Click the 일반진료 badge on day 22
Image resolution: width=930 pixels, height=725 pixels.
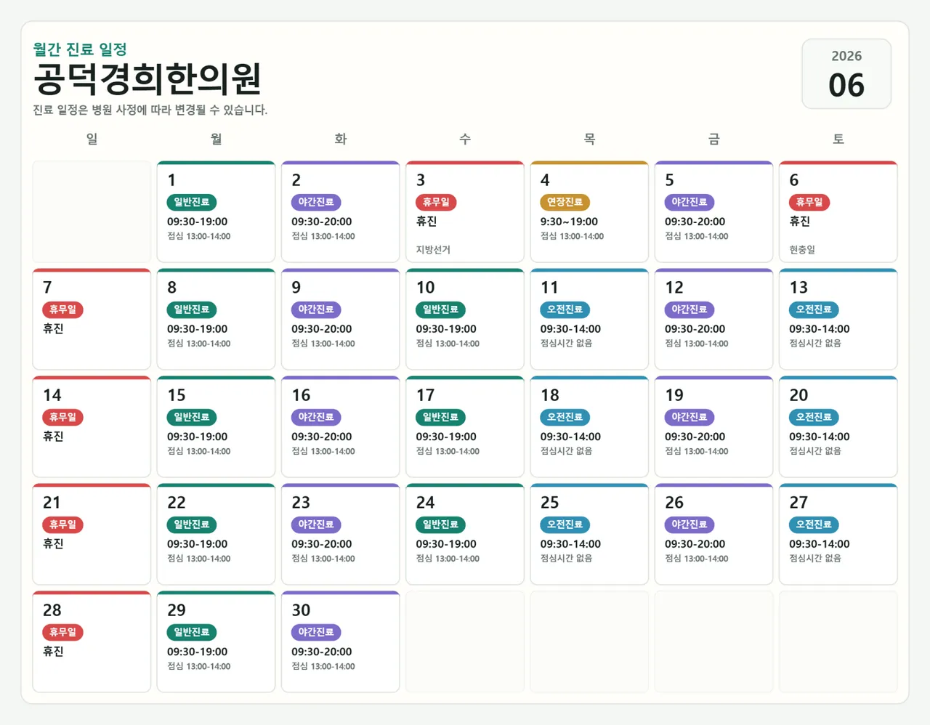(x=192, y=524)
